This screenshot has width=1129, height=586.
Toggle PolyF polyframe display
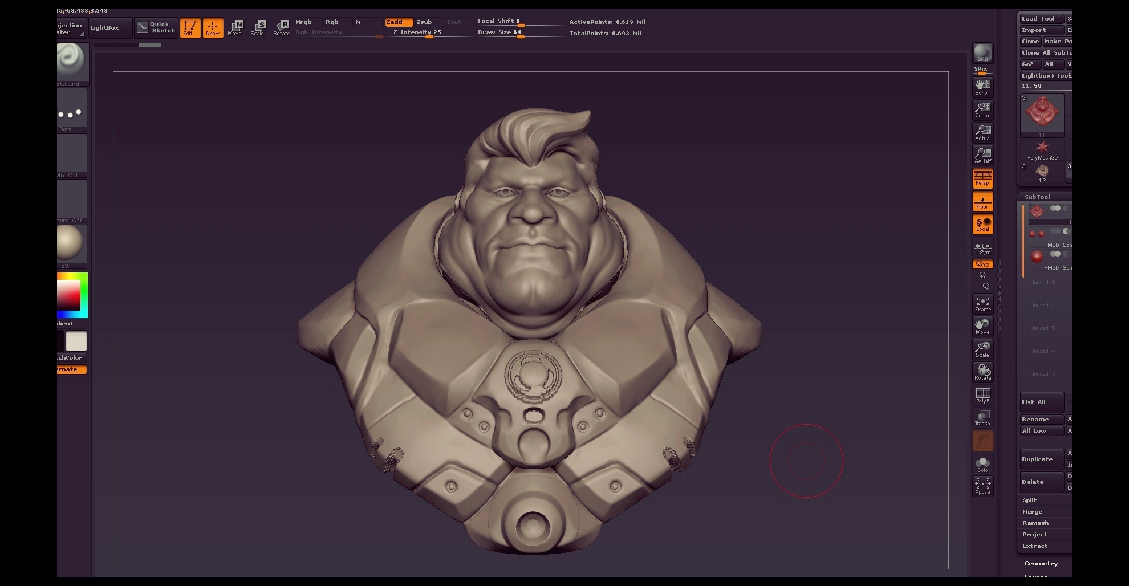(x=982, y=395)
